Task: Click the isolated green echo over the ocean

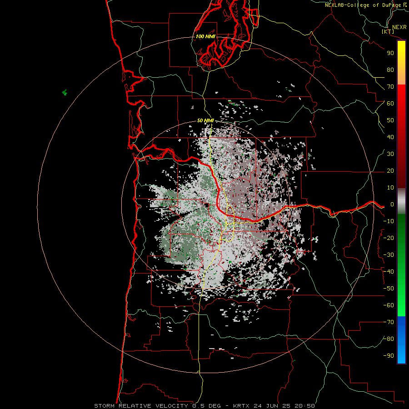Action: [x=65, y=92]
